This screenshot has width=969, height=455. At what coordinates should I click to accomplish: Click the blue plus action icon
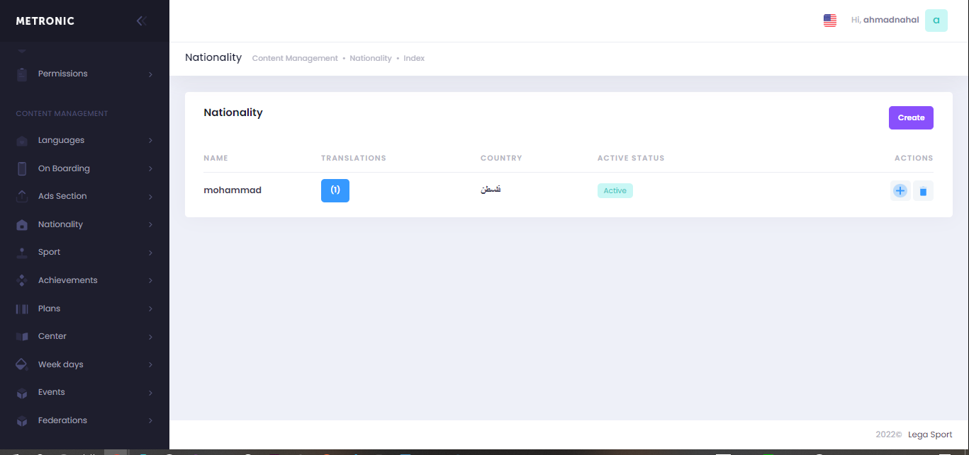[900, 191]
